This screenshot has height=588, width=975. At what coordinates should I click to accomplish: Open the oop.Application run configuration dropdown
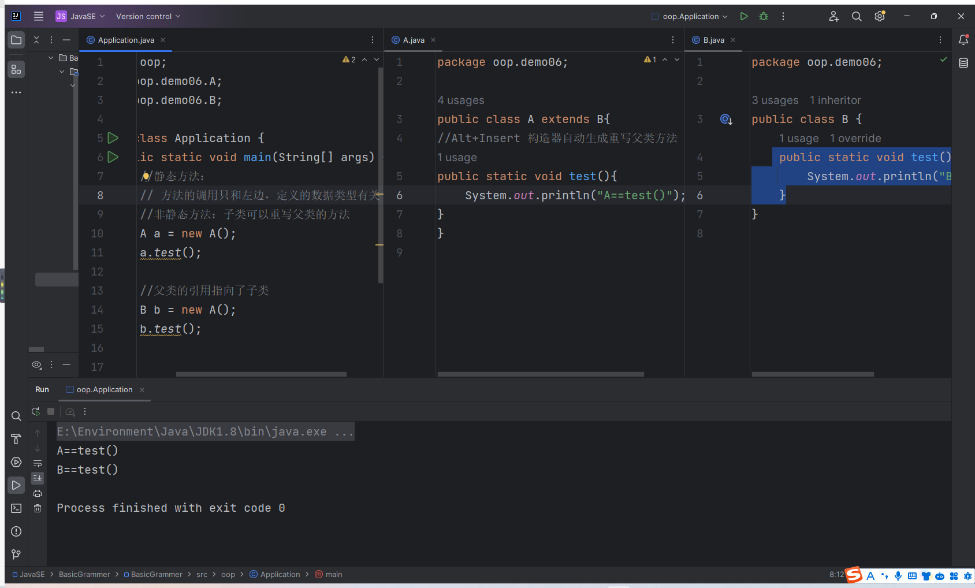click(690, 16)
